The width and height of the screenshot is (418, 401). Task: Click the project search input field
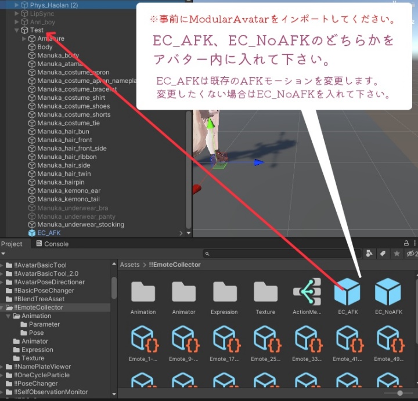click(282, 254)
